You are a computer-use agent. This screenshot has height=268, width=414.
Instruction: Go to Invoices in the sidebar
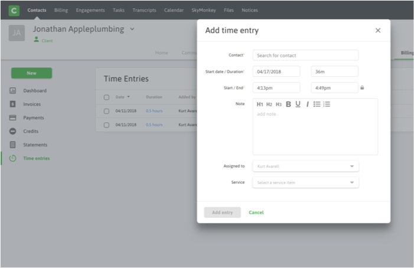pos(32,104)
